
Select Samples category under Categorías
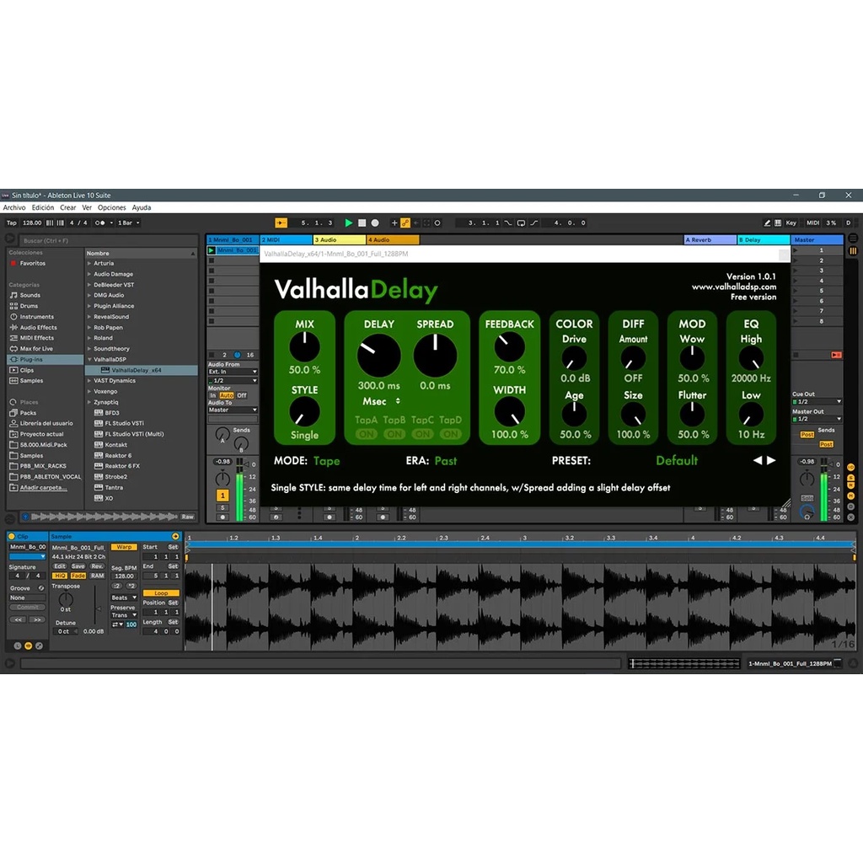click(x=31, y=381)
